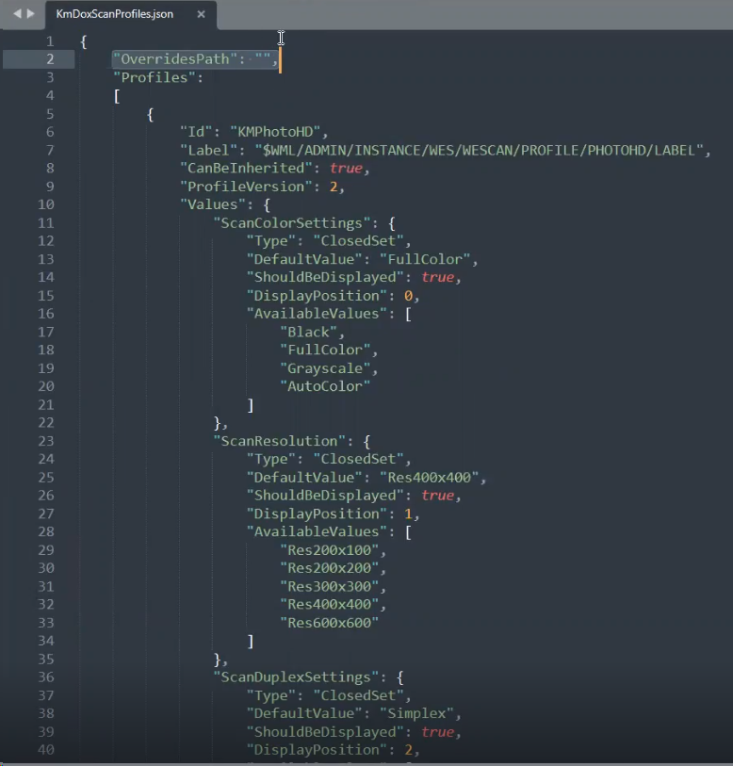Image resolution: width=733 pixels, height=766 pixels.
Task: Click the "KMPhotoHD" Id value
Action: pyautogui.click(x=284, y=132)
